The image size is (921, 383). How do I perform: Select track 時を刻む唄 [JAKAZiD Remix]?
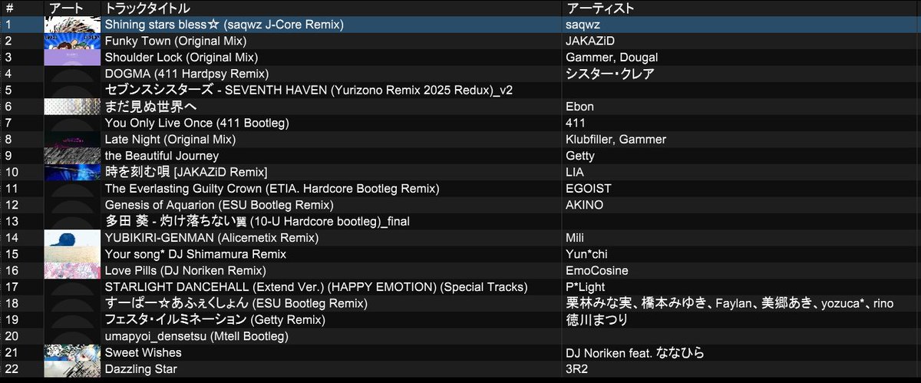pyautogui.click(x=186, y=172)
